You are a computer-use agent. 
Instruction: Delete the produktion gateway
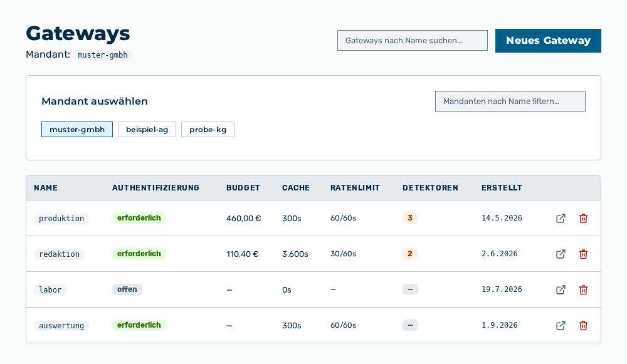point(583,218)
